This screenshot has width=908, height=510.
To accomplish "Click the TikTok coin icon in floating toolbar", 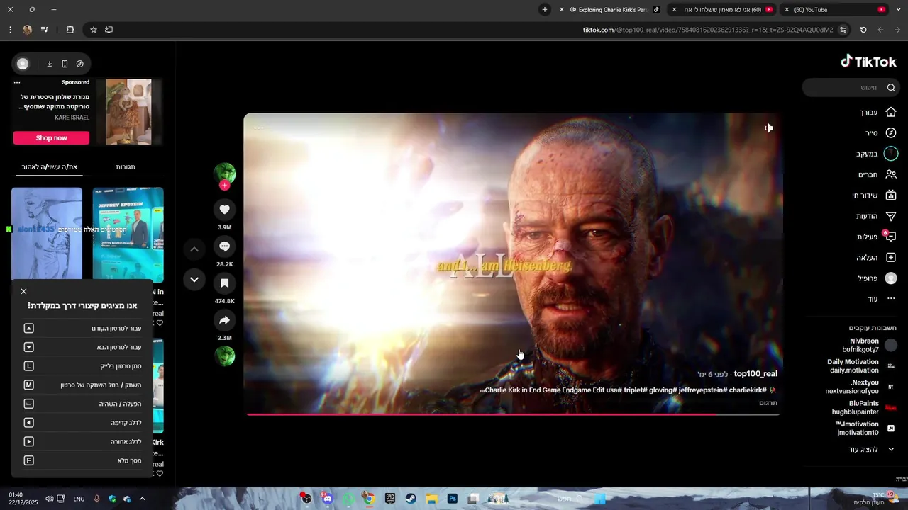I will click(79, 64).
